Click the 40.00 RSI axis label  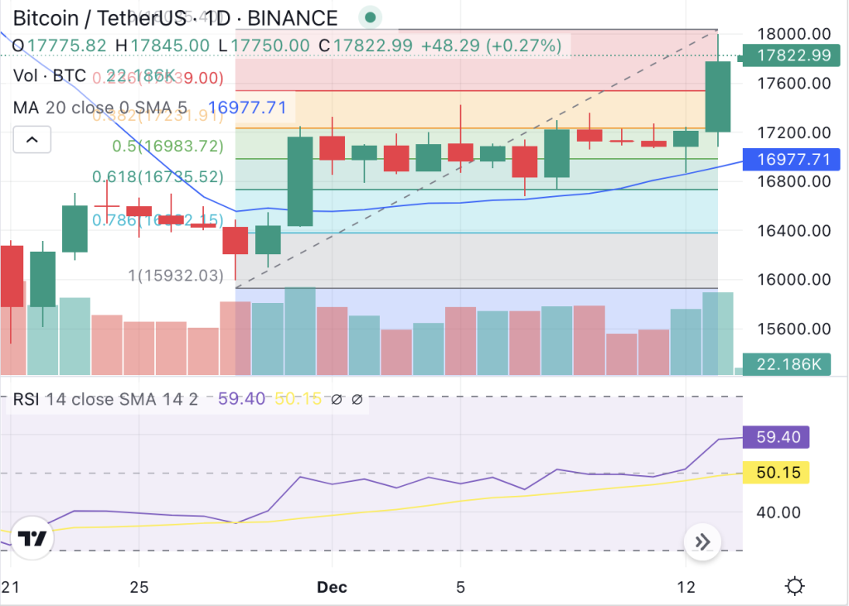778,512
